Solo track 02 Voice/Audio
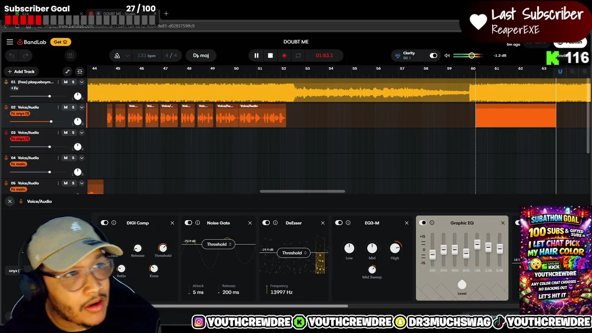The width and height of the screenshot is (592, 333). (x=73, y=107)
